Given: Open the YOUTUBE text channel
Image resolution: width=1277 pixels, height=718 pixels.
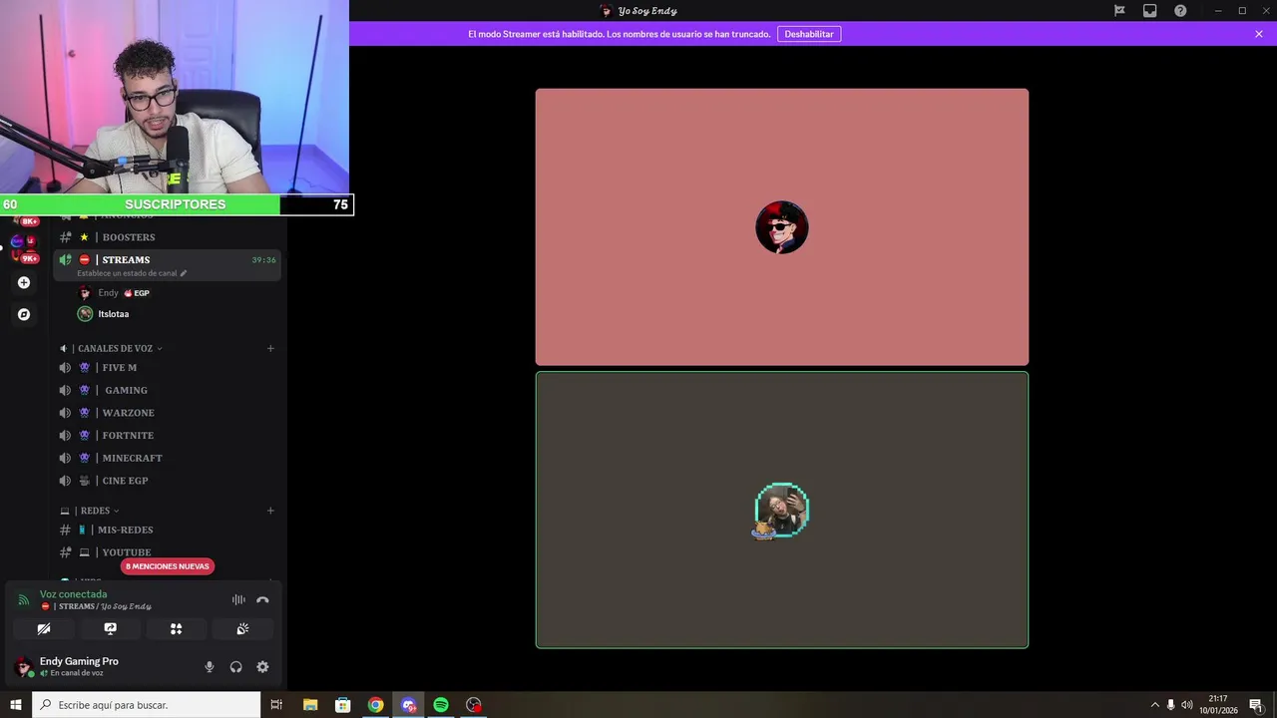Looking at the screenshot, I should (167, 552).
